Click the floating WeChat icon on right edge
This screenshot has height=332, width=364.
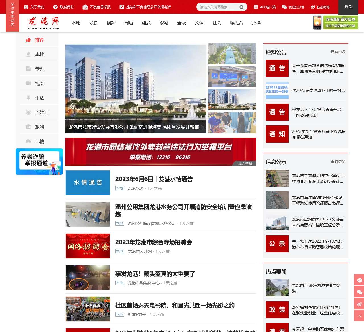359,292
